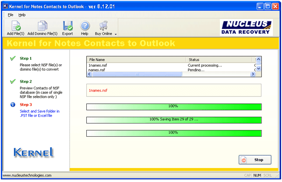Click the Buy Online cart icon
Screen dimensions: 282x182
coord(104,26)
